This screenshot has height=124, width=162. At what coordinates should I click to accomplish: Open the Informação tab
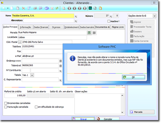[25, 27]
